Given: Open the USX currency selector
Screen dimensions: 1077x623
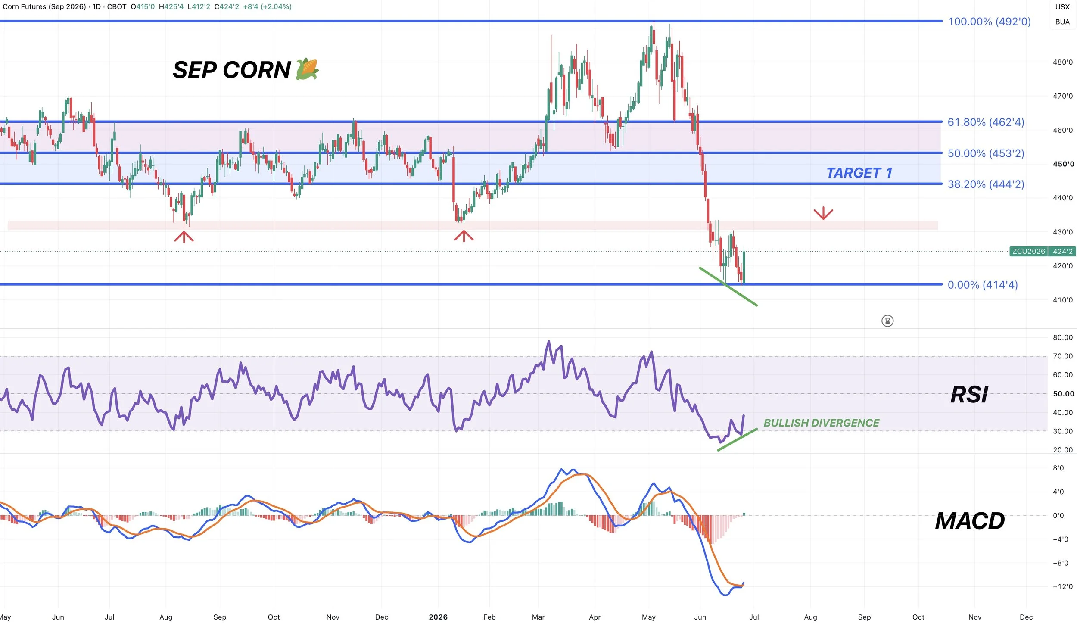Looking at the screenshot, I should tap(1062, 7).
